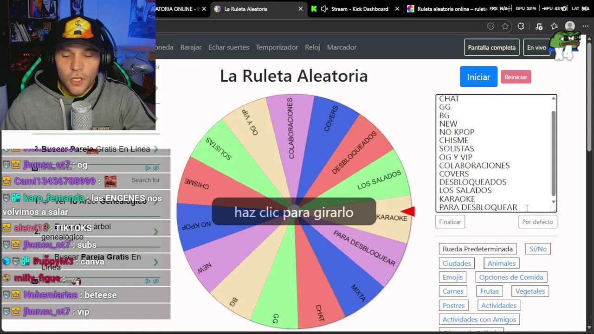594x334 pixels.
Task: Choose the Vegetales wheel preset
Action: (530, 291)
